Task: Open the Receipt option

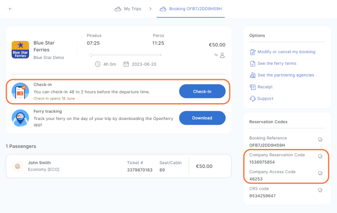Action: pyautogui.click(x=261, y=87)
